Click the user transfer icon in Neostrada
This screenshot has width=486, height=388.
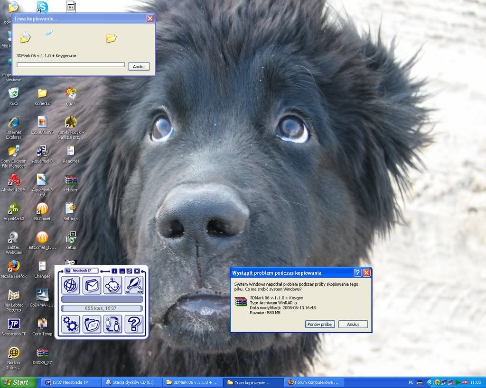(x=112, y=324)
